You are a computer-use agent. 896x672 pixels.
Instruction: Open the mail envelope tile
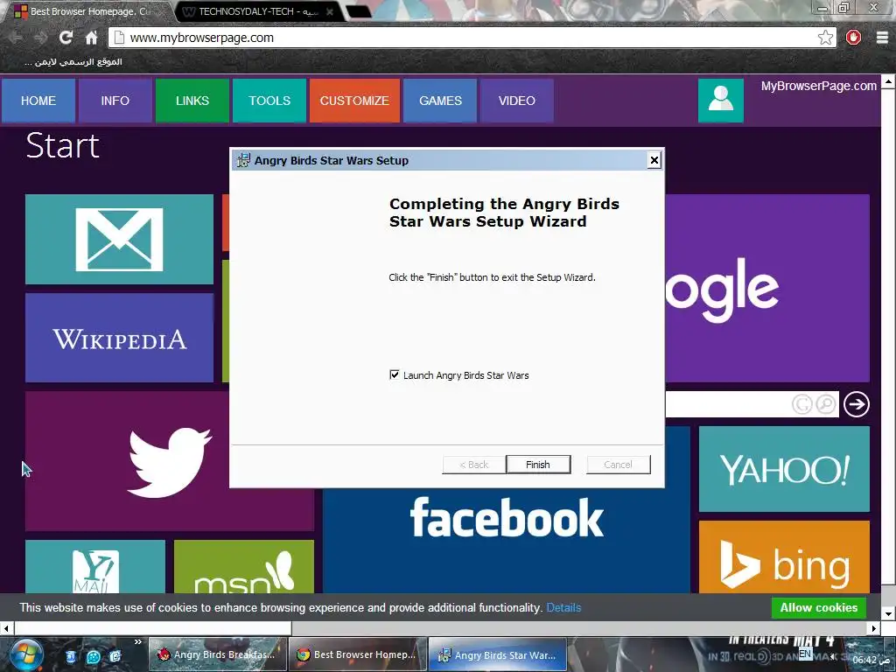tap(119, 239)
